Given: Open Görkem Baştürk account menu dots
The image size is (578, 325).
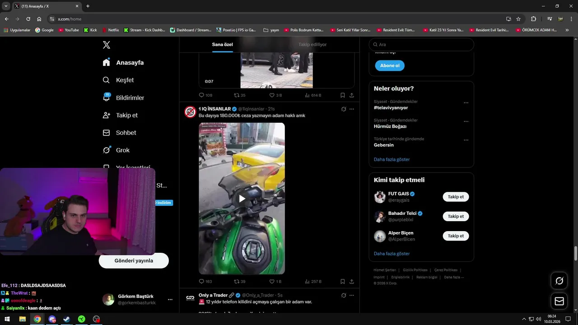Looking at the screenshot, I should 170,299.
